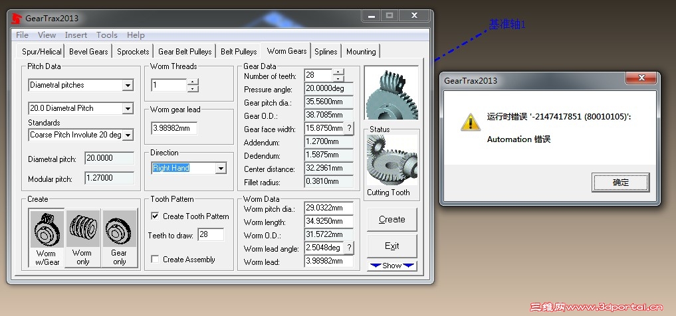
Task: Select the Gear only create option
Action: 120,238
